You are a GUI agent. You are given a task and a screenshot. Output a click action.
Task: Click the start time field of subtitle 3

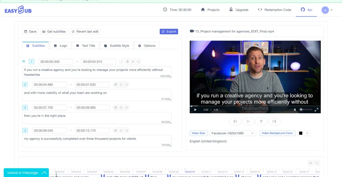point(49,108)
